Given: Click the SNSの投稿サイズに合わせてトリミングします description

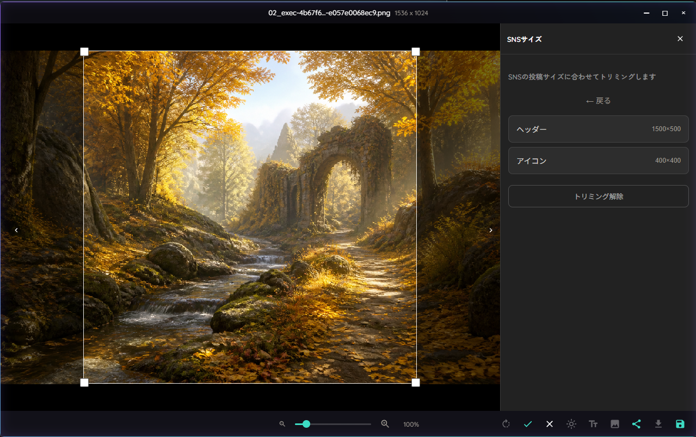Looking at the screenshot, I should [582, 77].
